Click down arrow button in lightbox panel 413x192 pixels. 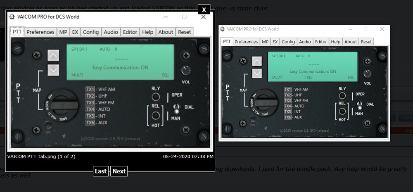[x=53, y=70]
